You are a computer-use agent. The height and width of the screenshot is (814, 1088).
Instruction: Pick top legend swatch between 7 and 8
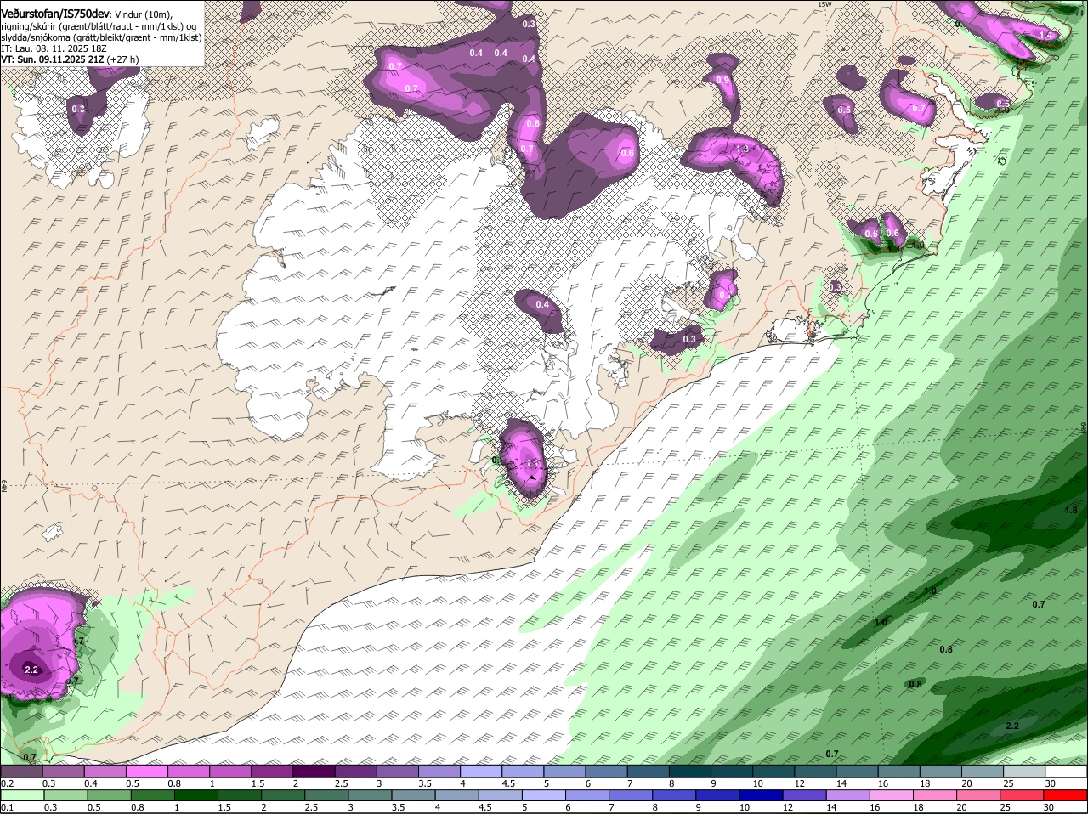pos(649,772)
